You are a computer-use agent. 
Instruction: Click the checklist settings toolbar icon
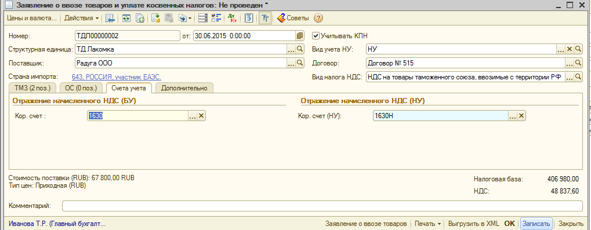[x=216, y=18]
